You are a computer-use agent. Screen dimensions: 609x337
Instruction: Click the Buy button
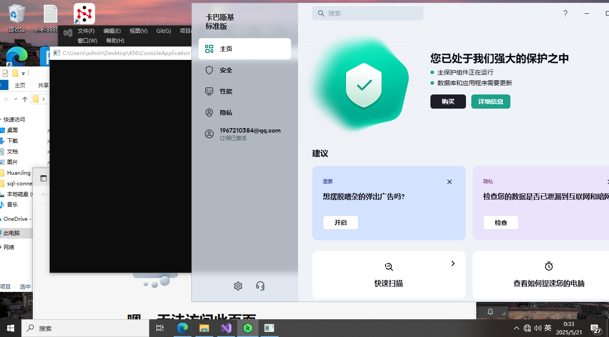tap(448, 102)
